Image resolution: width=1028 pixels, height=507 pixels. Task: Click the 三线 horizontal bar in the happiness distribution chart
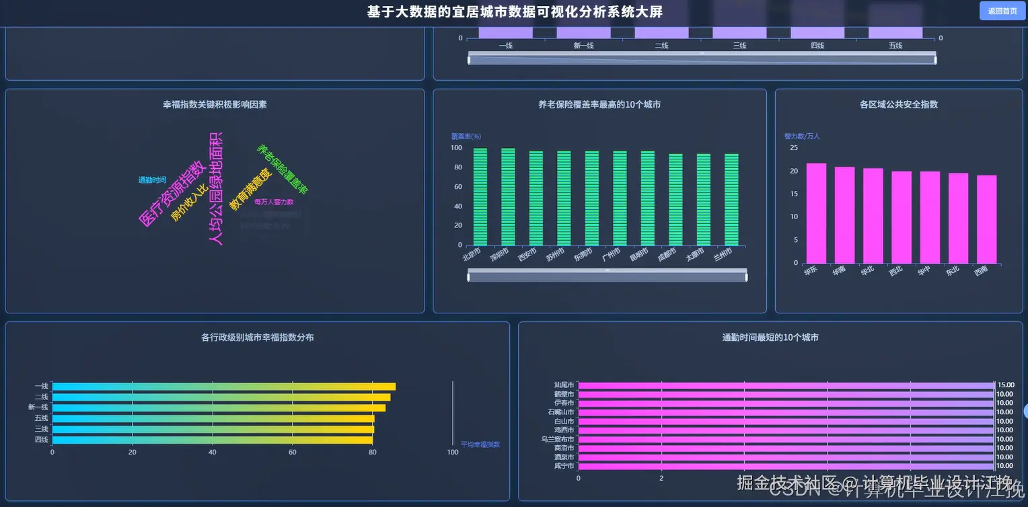213,429
